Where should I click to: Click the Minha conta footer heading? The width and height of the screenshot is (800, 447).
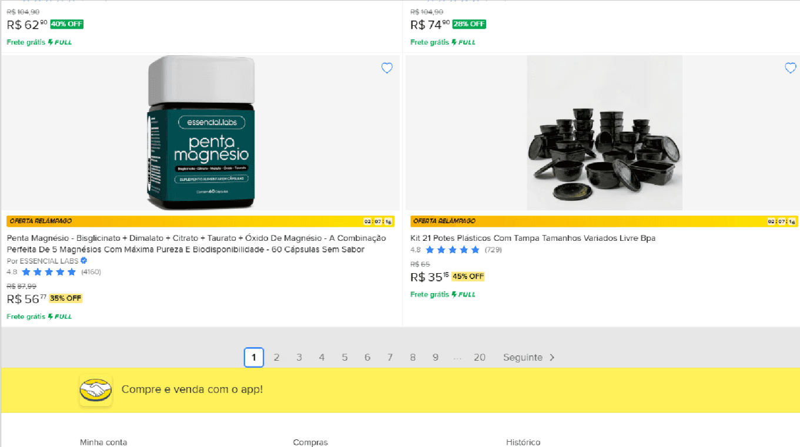tap(103, 442)
